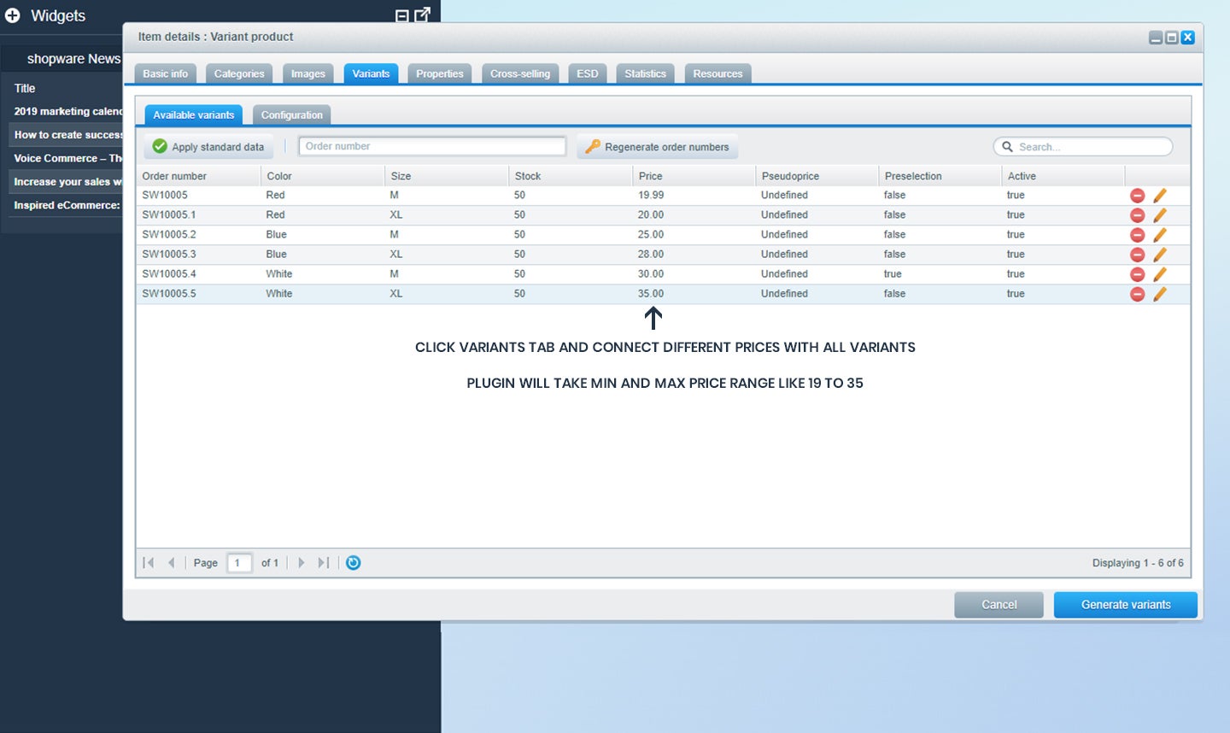Go to next page of variants
Screen dimensions: 1230x733
tap(301, 563)
